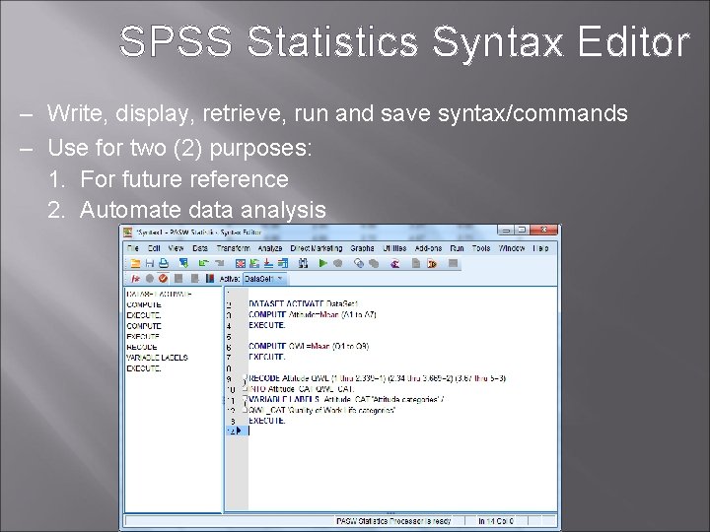Click the Open file folder icon
Image resolution: width=710 pixels, height=532 pixels.
[x=135, y=263]
